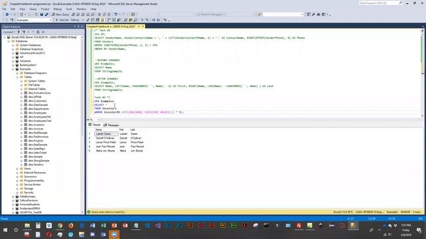The width and height of the screenshot is (426, 239).
Task: Click the Save icon in the toolbar
Action: click(x=41, y=15)
